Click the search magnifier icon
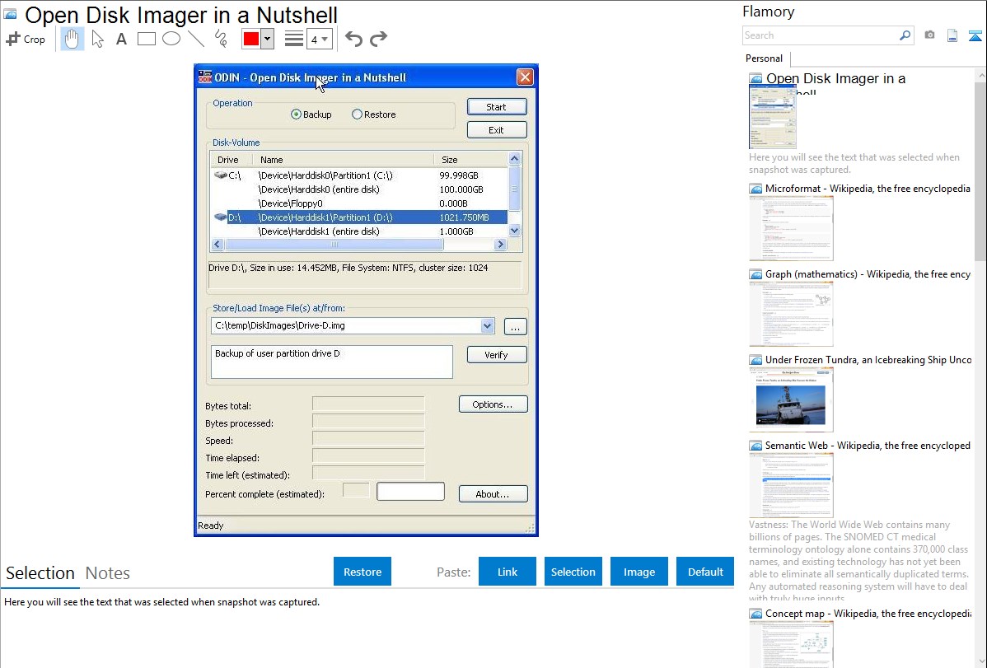 905,35
